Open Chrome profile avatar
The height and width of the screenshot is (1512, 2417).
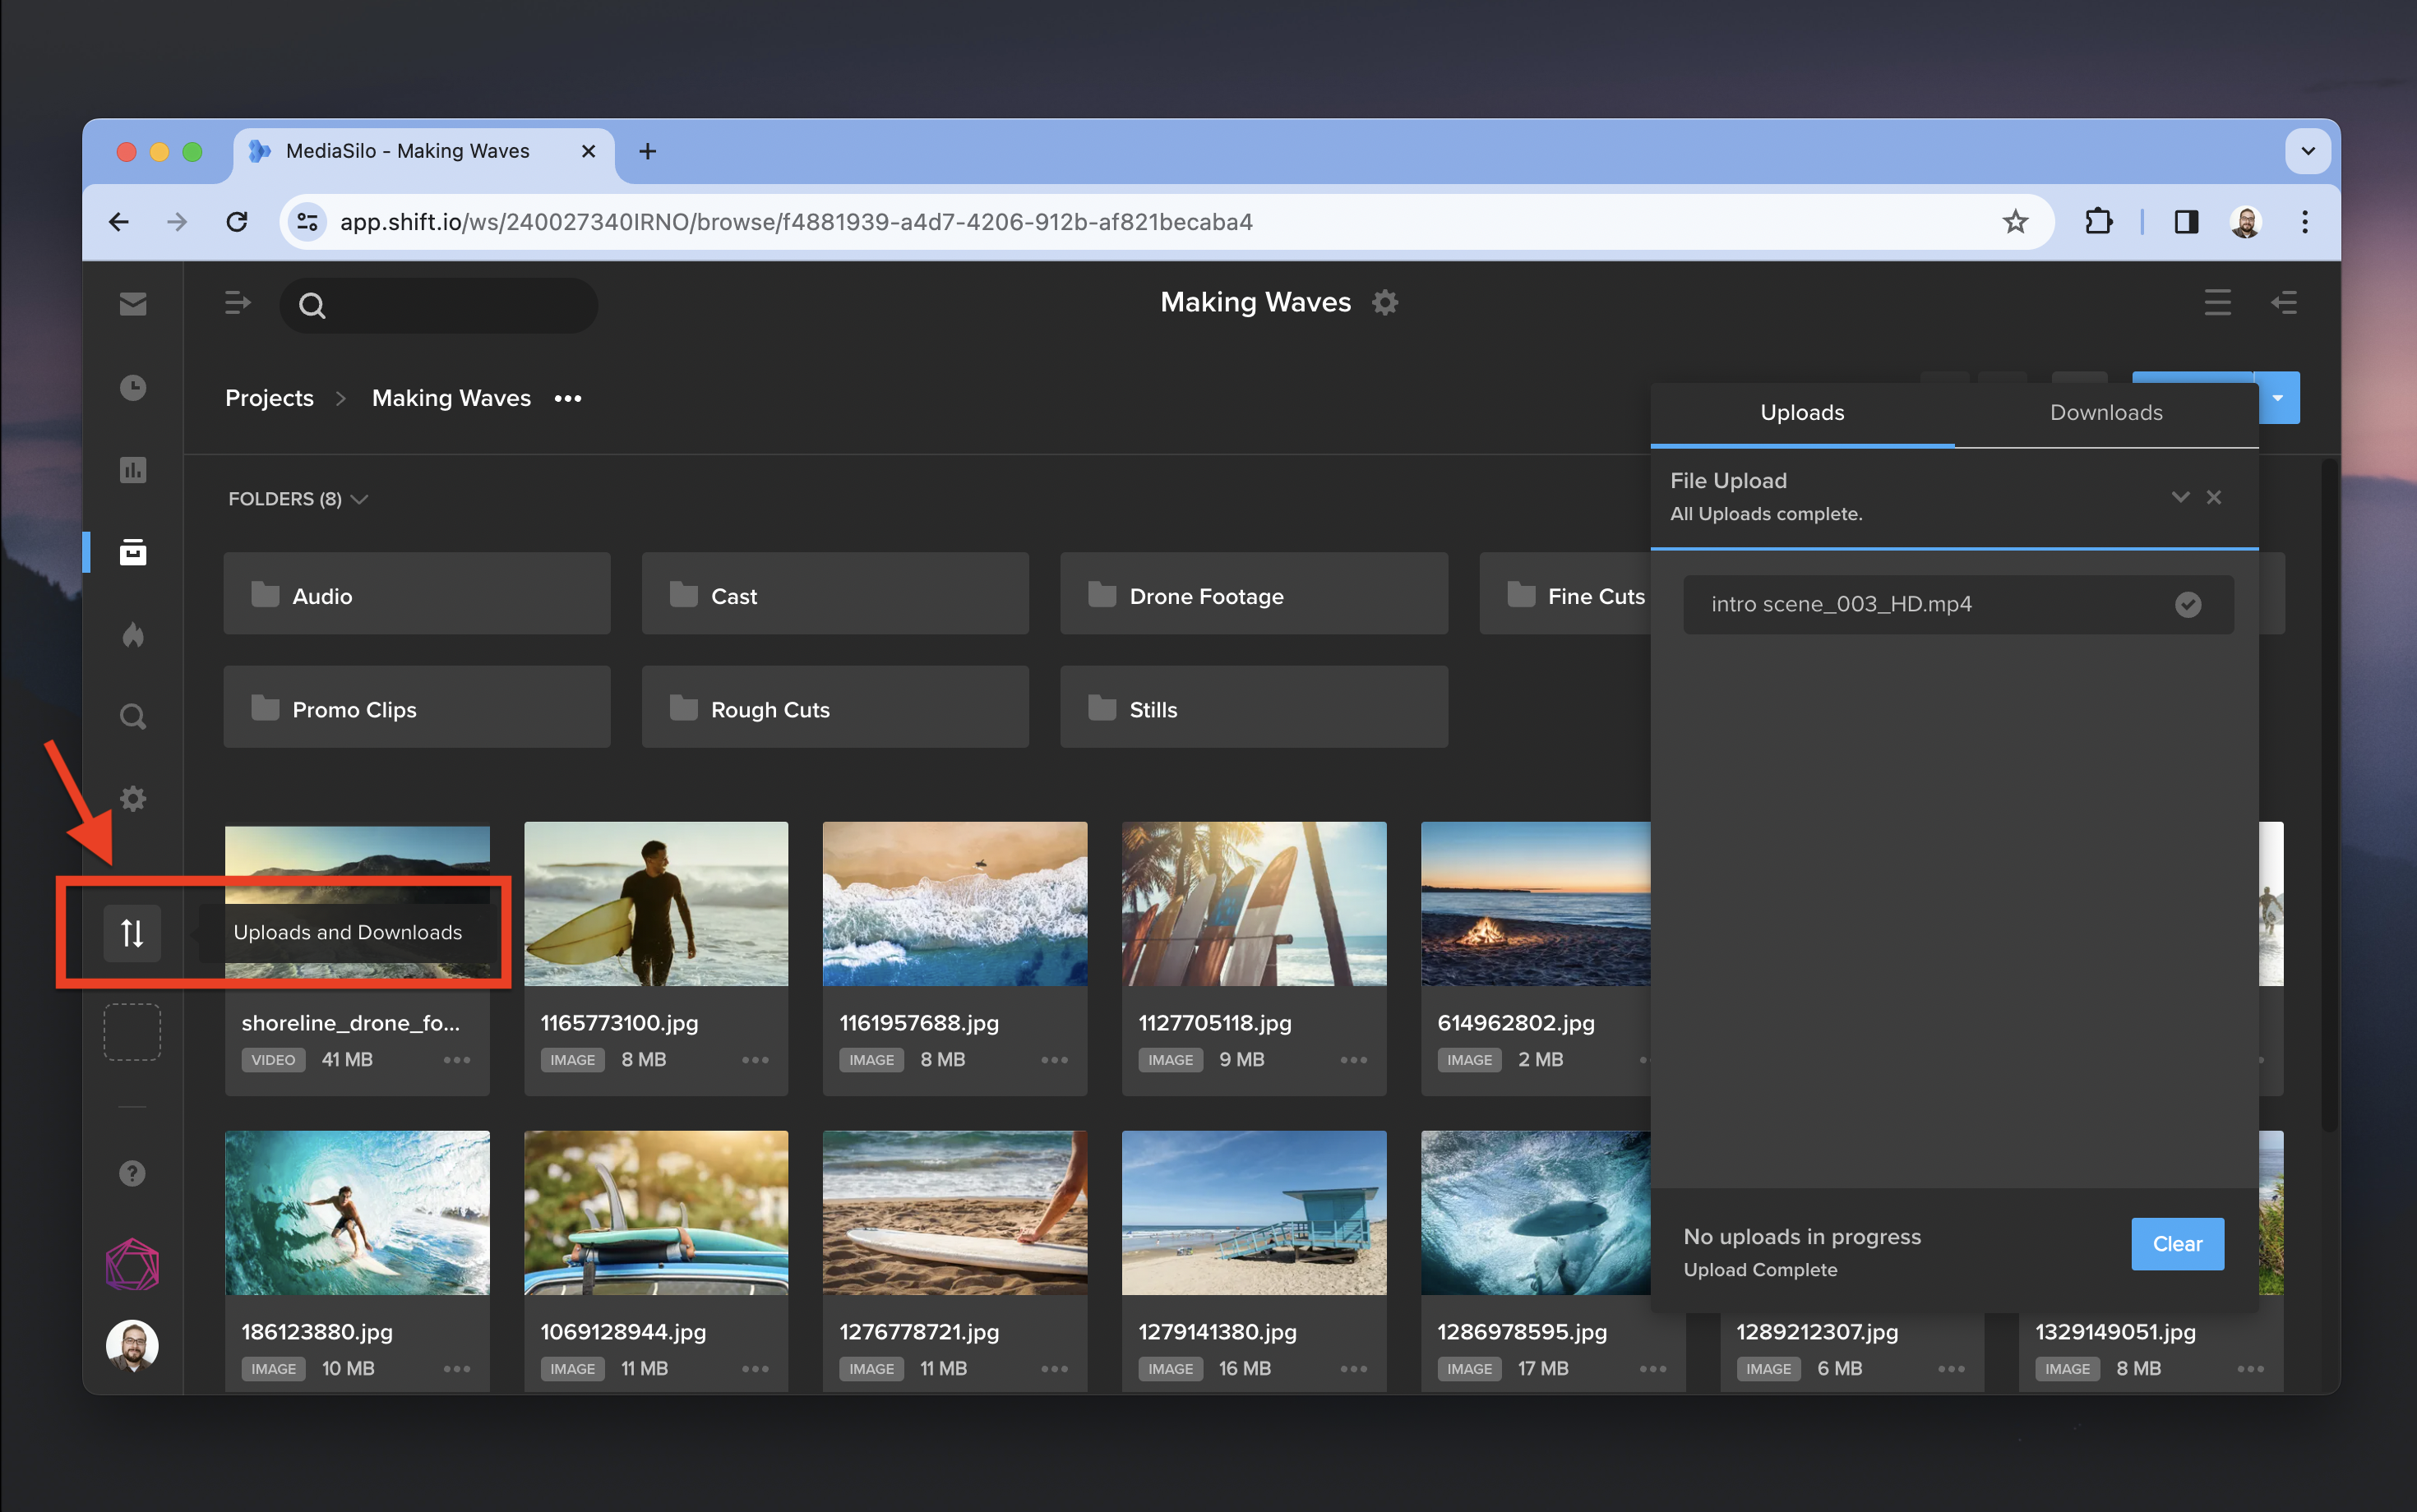tap(2246, 222)
